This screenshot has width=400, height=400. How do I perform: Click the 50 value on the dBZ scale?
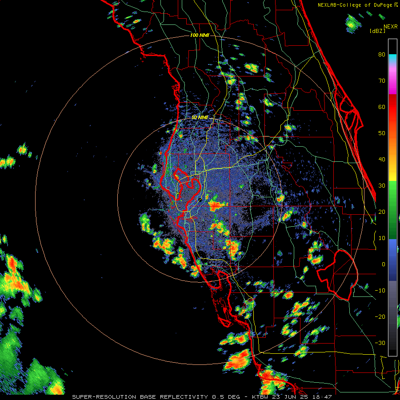click(x=382, y=133)
